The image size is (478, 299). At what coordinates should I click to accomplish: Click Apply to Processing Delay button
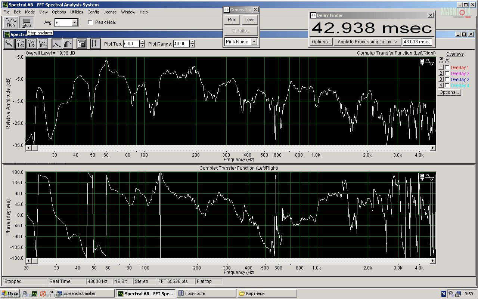point(367,42)
